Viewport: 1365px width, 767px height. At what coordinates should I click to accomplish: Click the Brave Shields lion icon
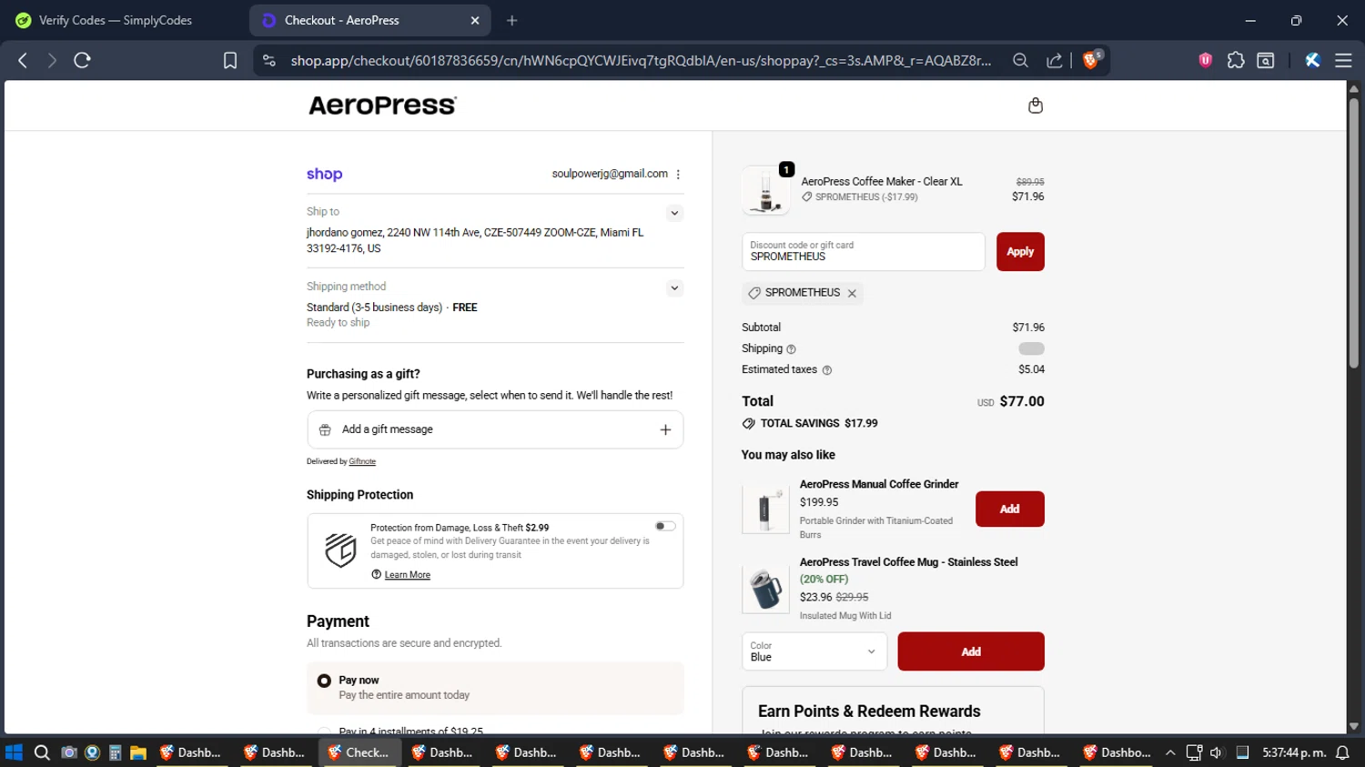pos(1091,60)
